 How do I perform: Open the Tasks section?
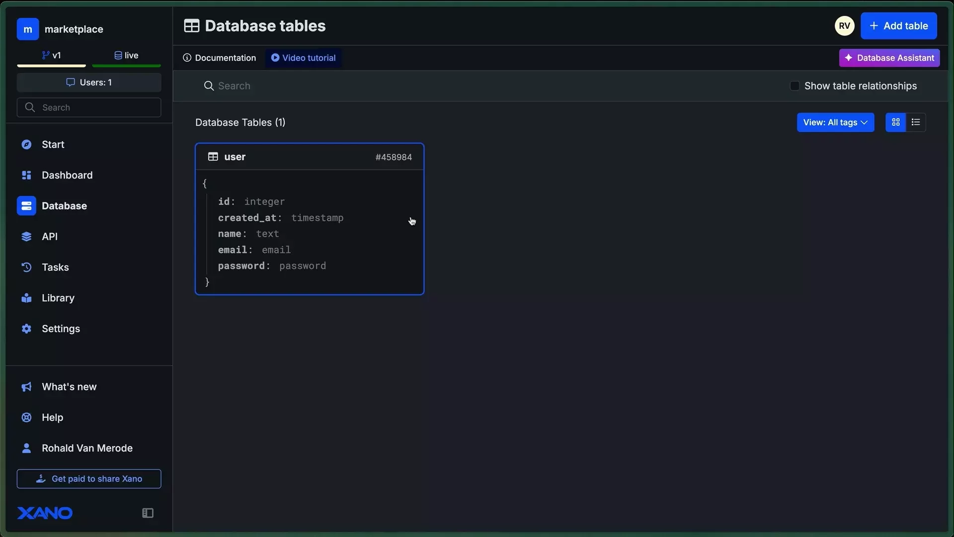(55, 267)
